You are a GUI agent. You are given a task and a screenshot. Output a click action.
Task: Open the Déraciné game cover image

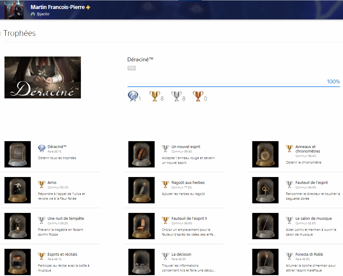point(43,77)
